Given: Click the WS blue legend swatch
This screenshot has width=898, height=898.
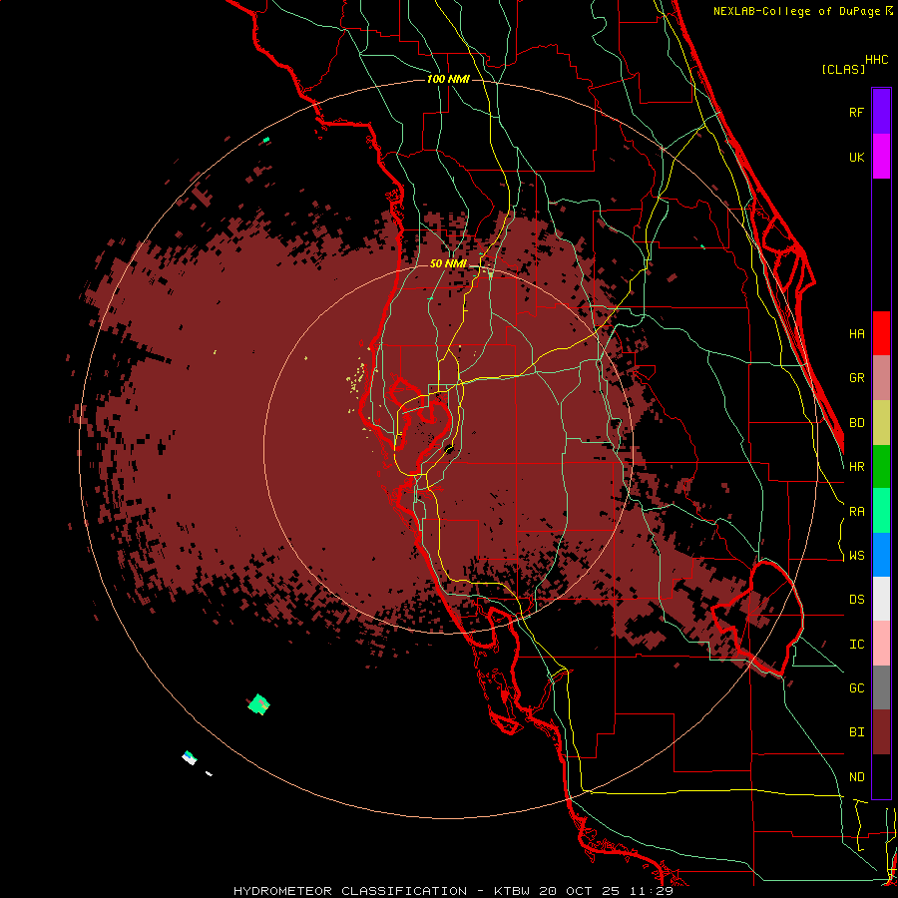Looking at the screenshot, I should coord(881,555).
